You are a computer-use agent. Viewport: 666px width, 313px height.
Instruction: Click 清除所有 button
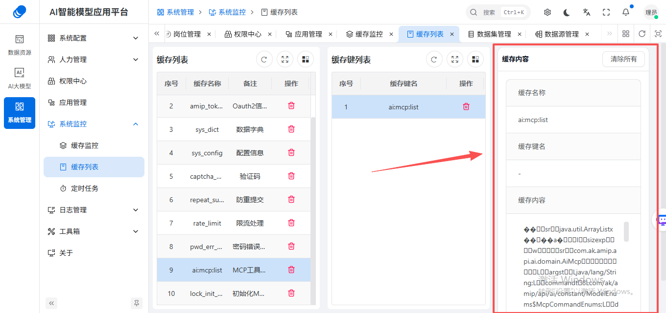coord(623,59)
